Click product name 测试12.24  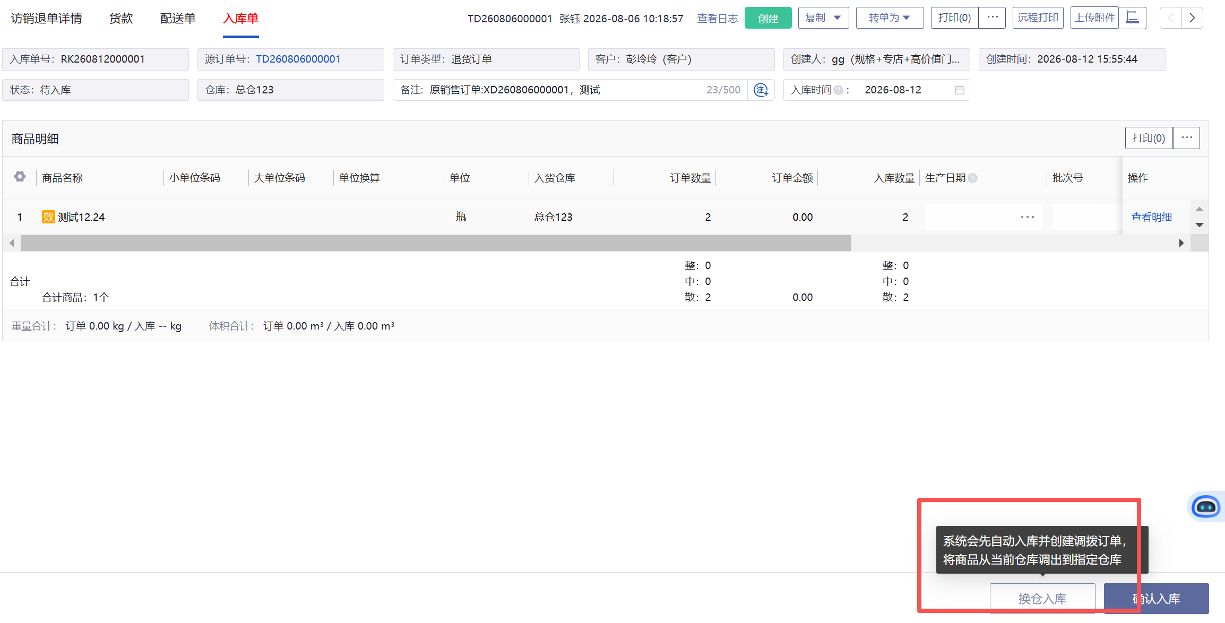coord(81,217)
